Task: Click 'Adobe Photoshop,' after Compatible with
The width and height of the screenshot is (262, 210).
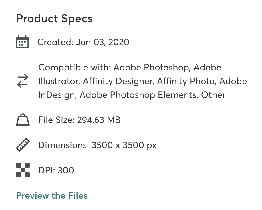Action: click(x=152, y=68)
